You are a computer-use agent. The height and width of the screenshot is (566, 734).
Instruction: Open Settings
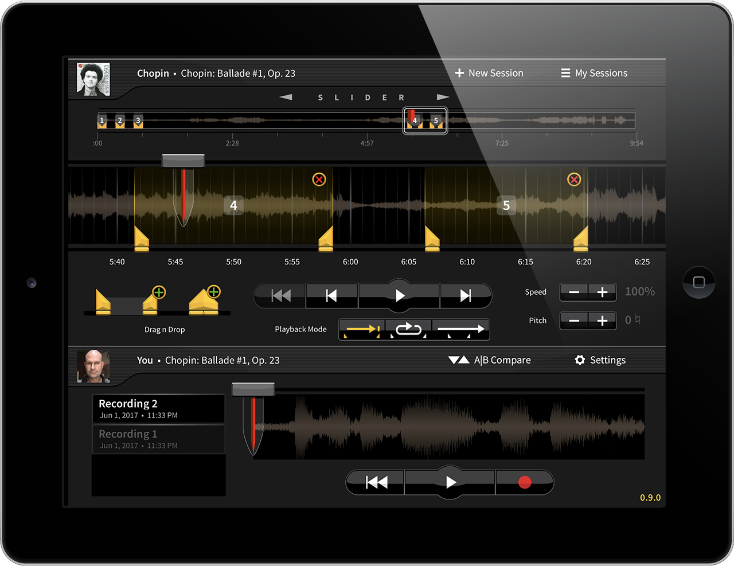pos(600,360)
